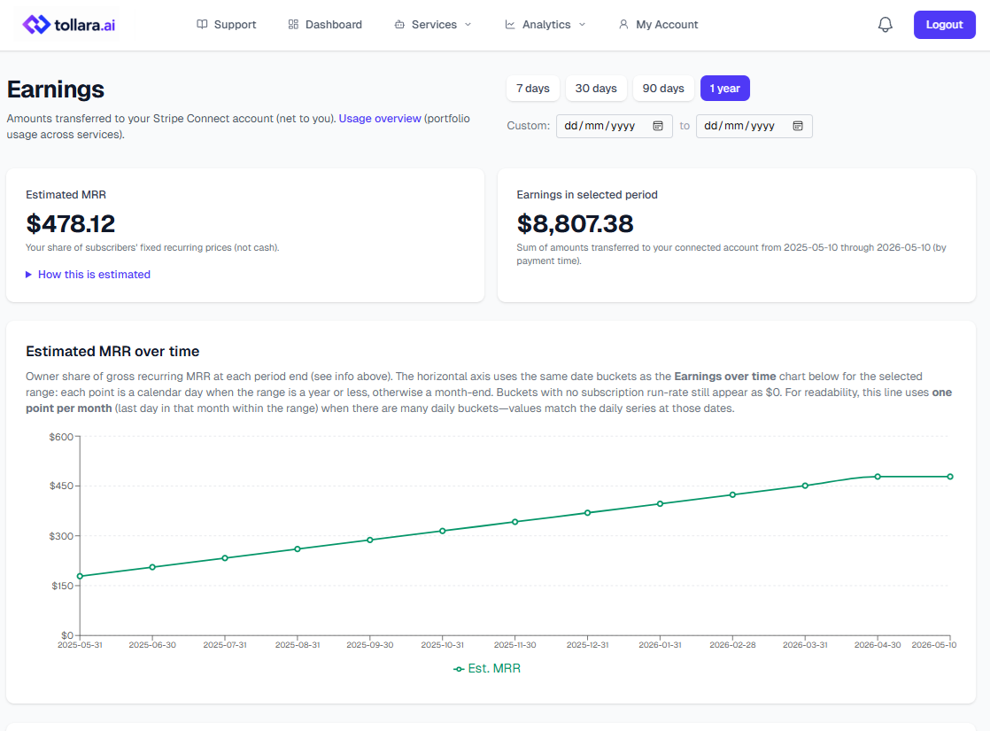Click the Dashboard grid icon

coord(293,25)
